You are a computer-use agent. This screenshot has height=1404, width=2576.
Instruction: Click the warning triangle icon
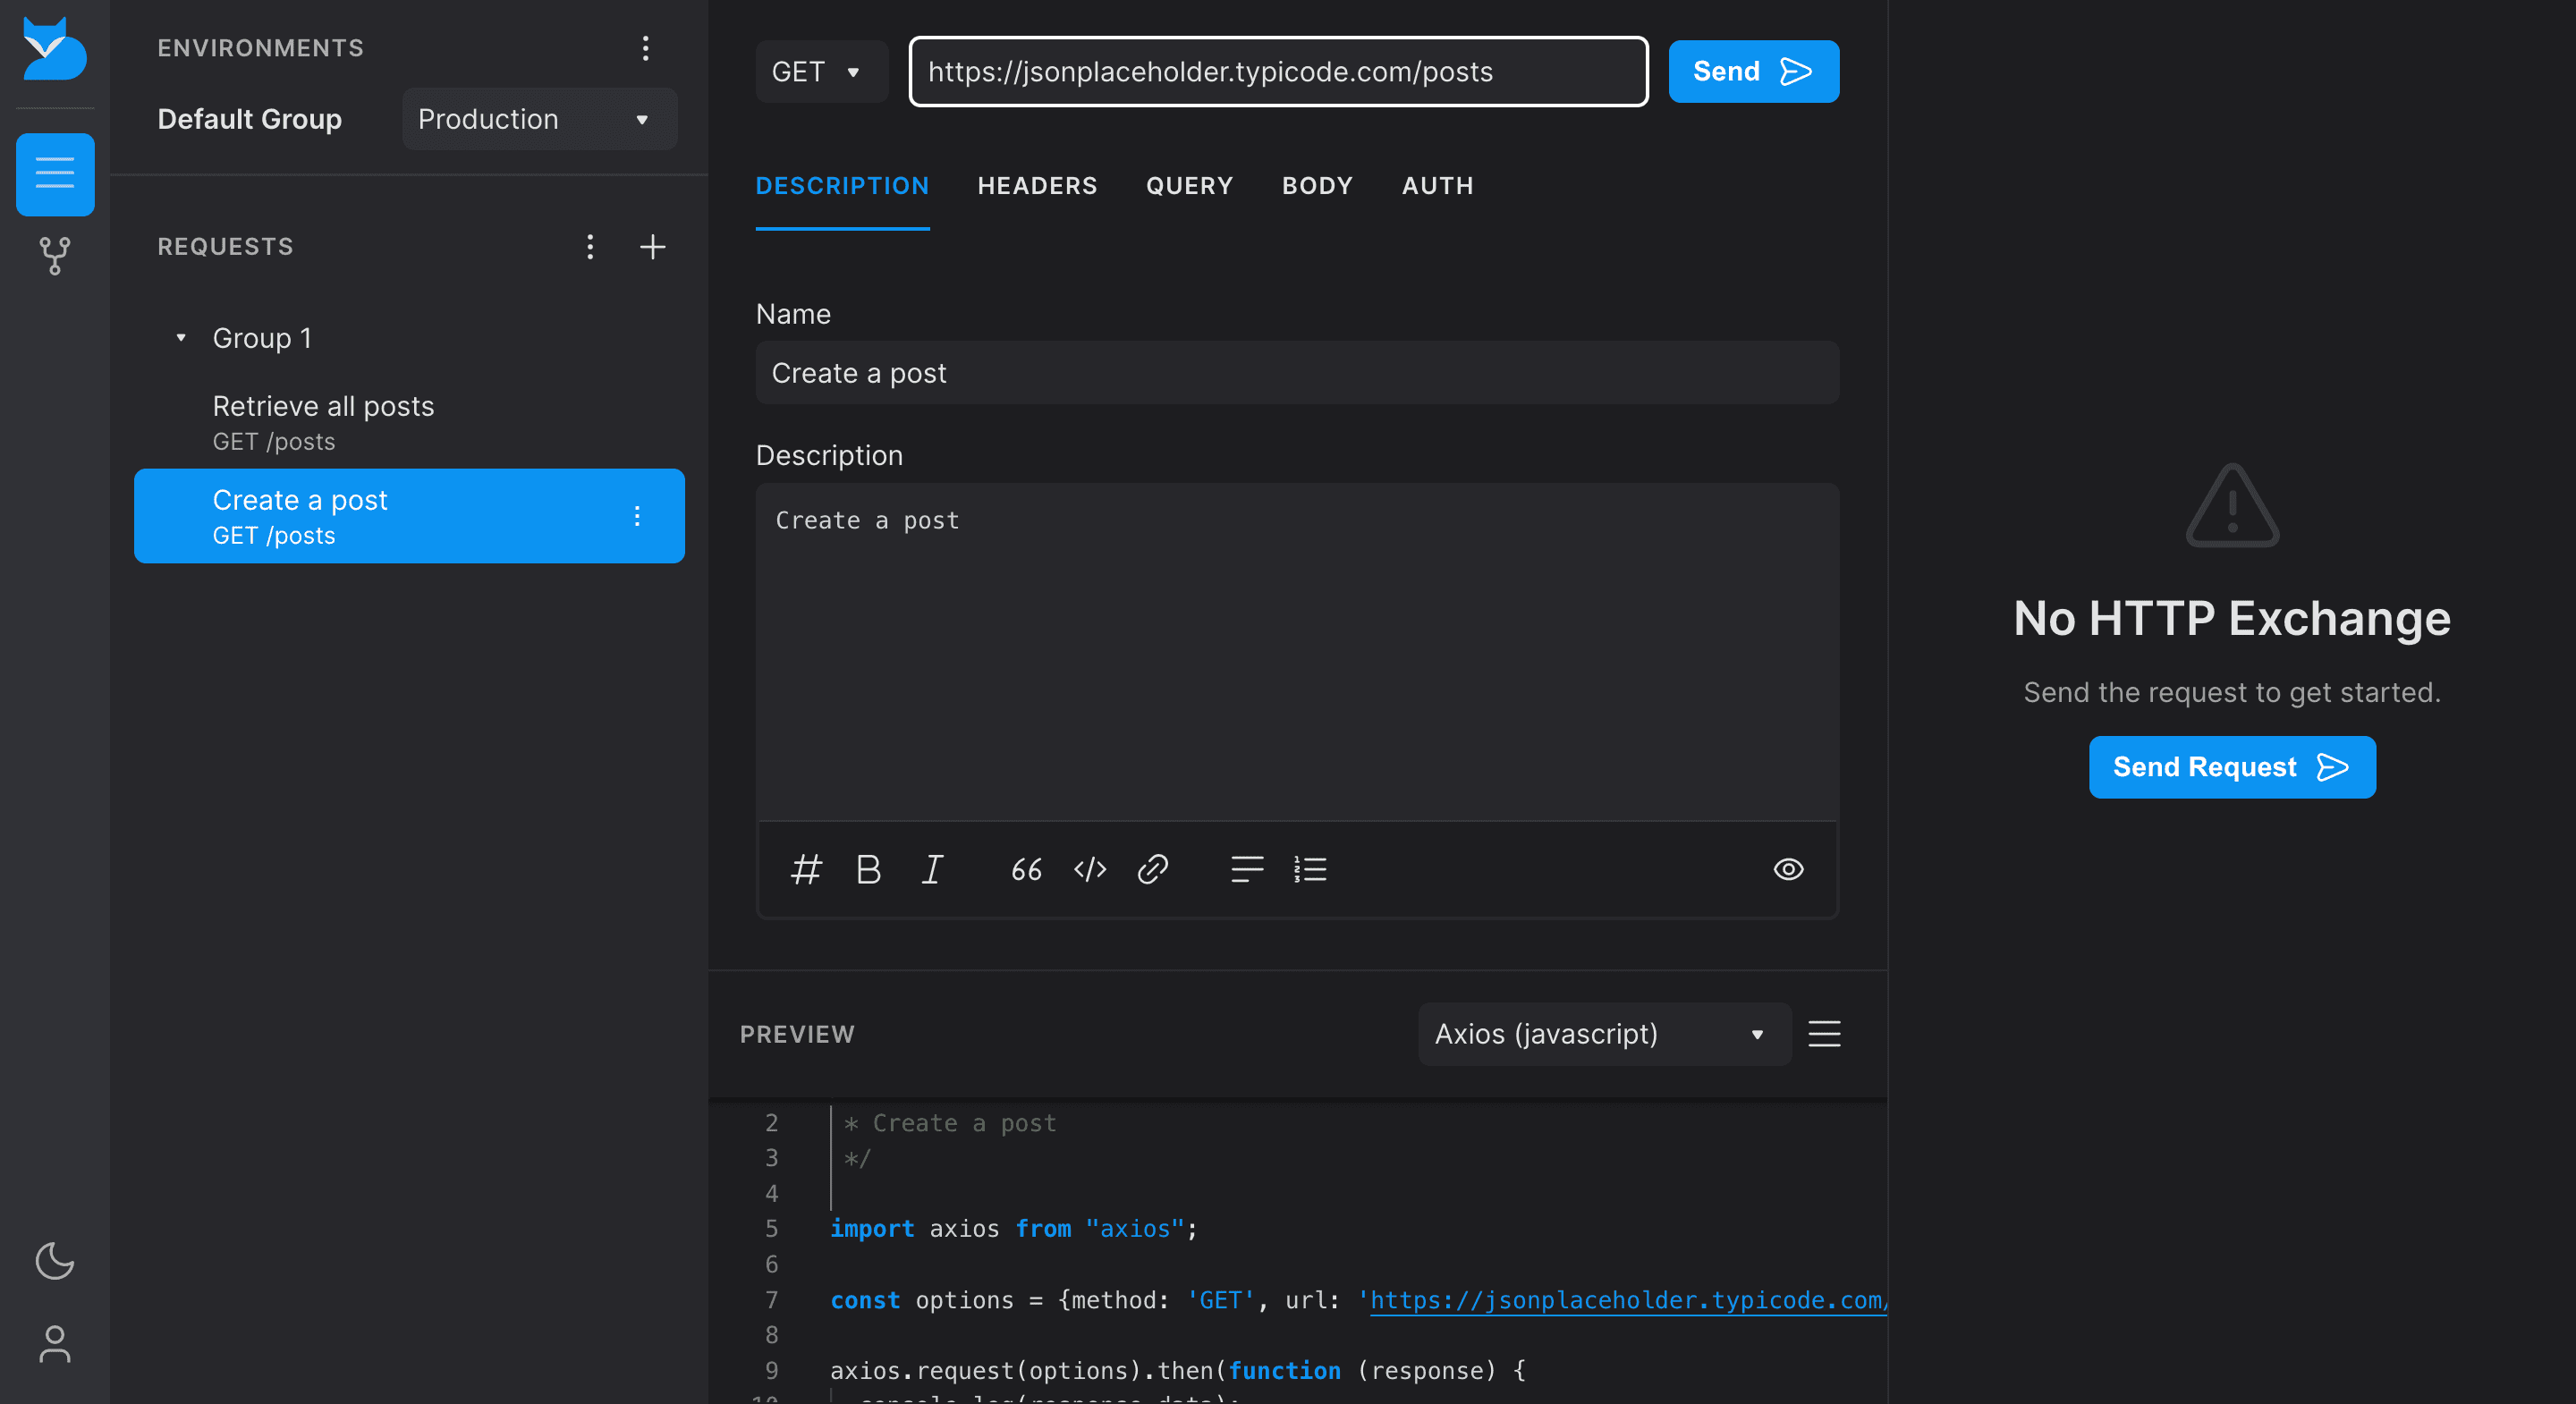pos(2232,505)
